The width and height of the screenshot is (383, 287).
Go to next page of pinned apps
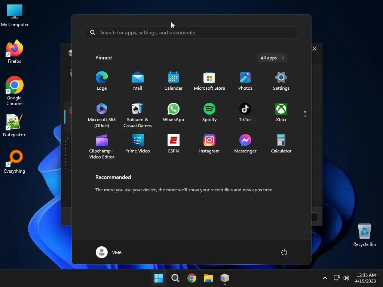(x=305, y=116)
